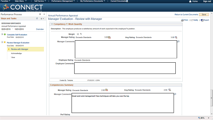213x120 pixels.
Task: Click inside Competencies Summary Manager Comments box
Action: click(123, 103)
